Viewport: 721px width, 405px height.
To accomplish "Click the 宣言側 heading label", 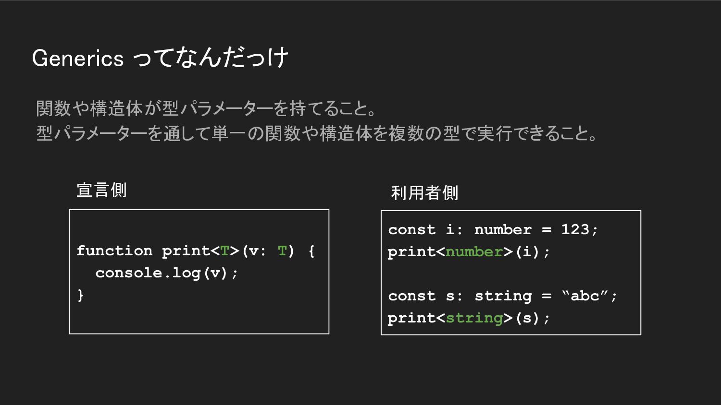I will click(101, 190).
